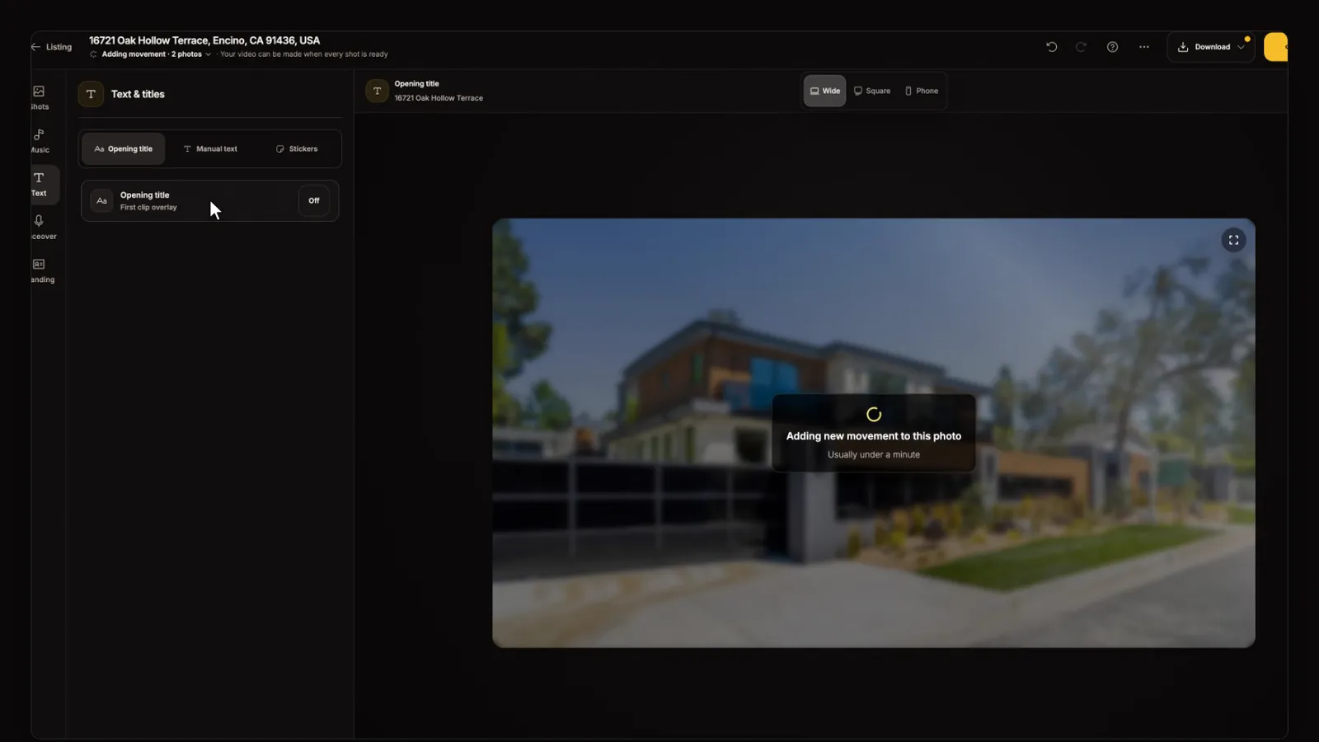Click 'First clip overlay' description
The width and height of the screenshot is (1319, 742).
click(148, 208)
